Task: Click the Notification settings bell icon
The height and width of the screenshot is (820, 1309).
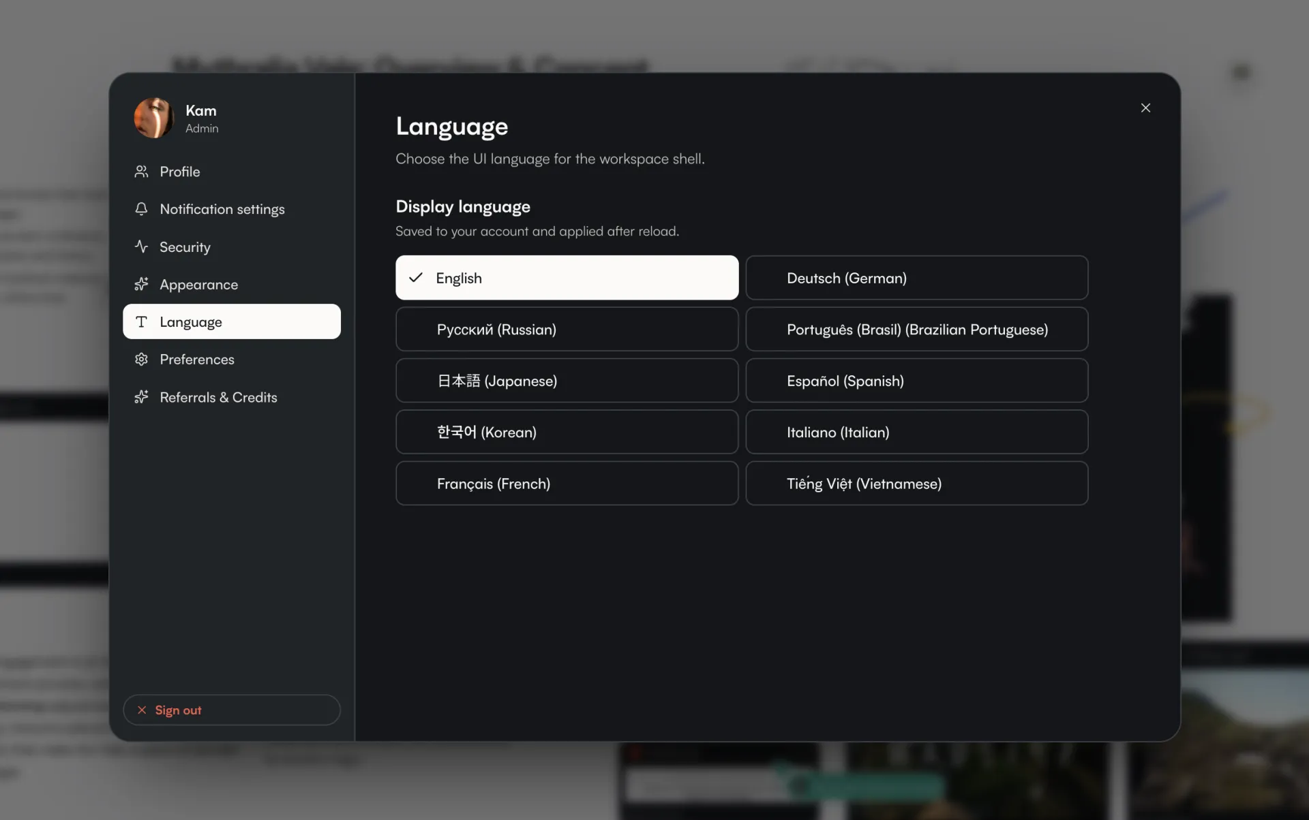Action: pos(141,209)
